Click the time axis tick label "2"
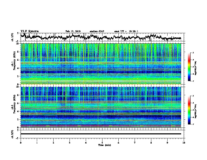The image size is (207, 160). click(53, 143)
